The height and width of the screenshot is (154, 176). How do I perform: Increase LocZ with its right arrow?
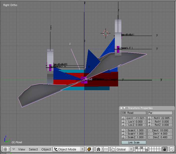(x=145, y=125)
